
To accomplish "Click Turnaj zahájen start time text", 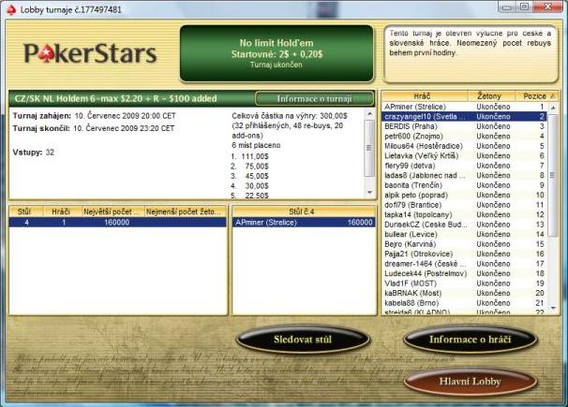I will click(x=94, y=116).
